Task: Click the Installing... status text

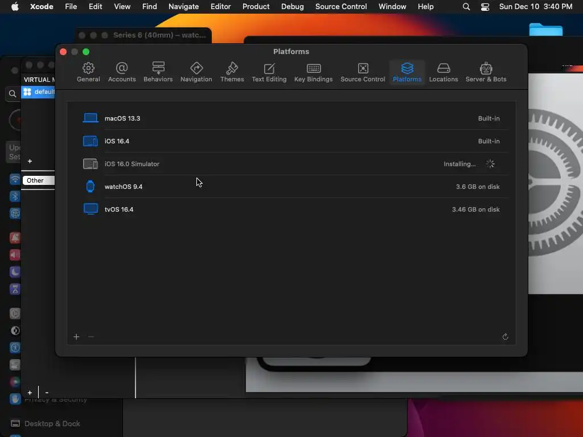Action: pyautogui.click(x=459, y=164)
